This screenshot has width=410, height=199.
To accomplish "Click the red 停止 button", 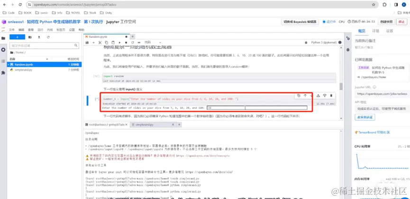I will [402, 22].
